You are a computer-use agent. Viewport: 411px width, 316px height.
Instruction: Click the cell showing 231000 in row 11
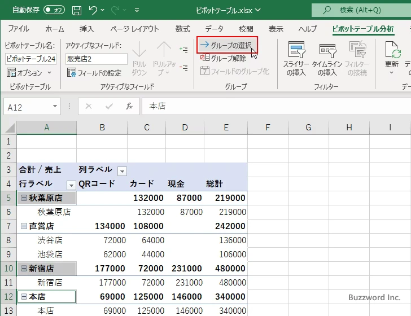185,283
